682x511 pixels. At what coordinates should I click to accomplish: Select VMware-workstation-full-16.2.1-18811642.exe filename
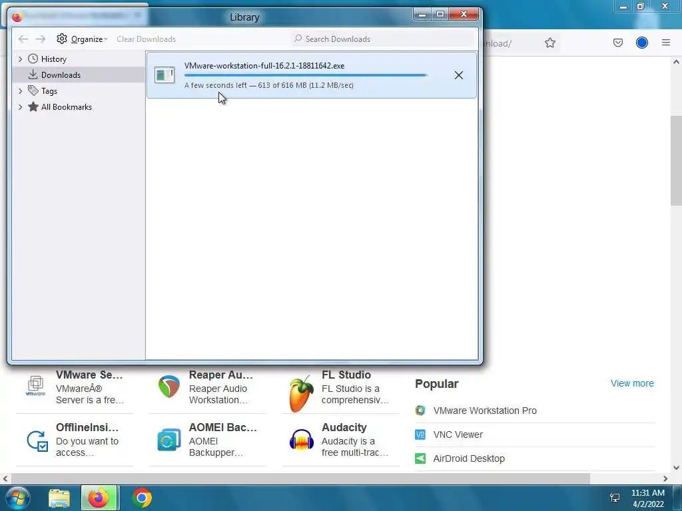tap(264, 66)
